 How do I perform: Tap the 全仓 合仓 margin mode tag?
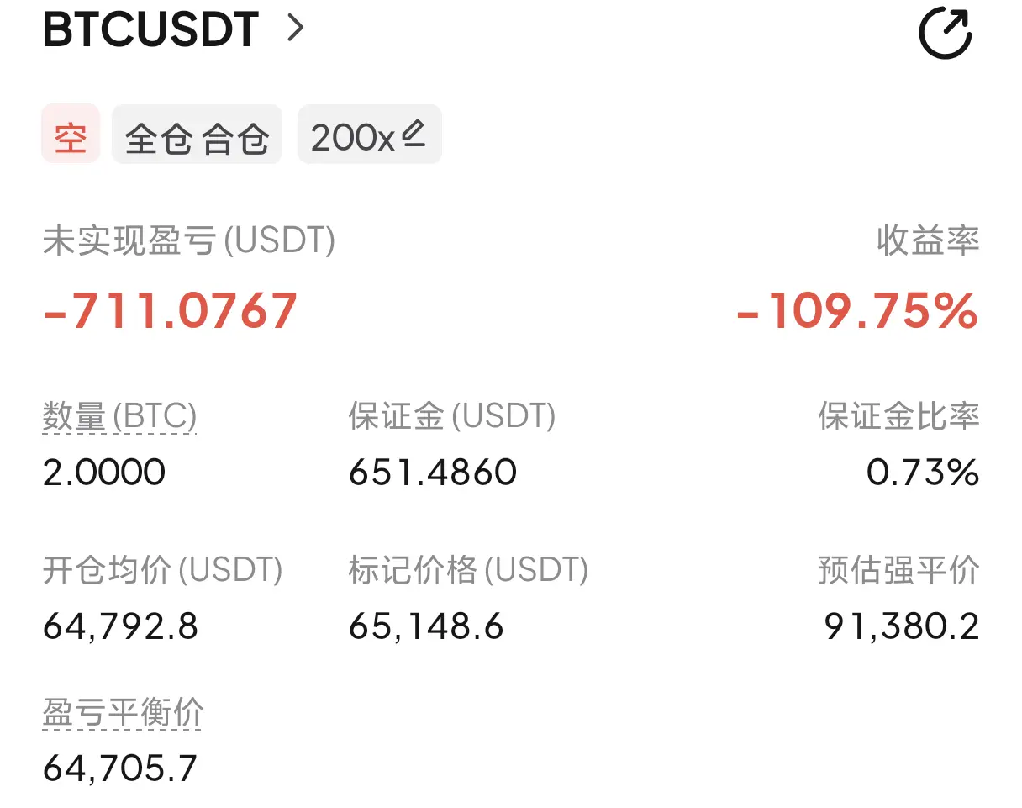tap(197, 135)
